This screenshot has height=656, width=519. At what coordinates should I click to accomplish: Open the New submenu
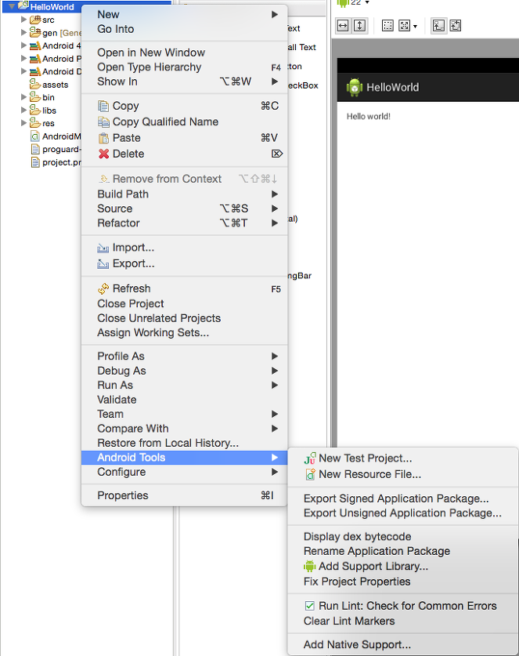tap(184, 14)
